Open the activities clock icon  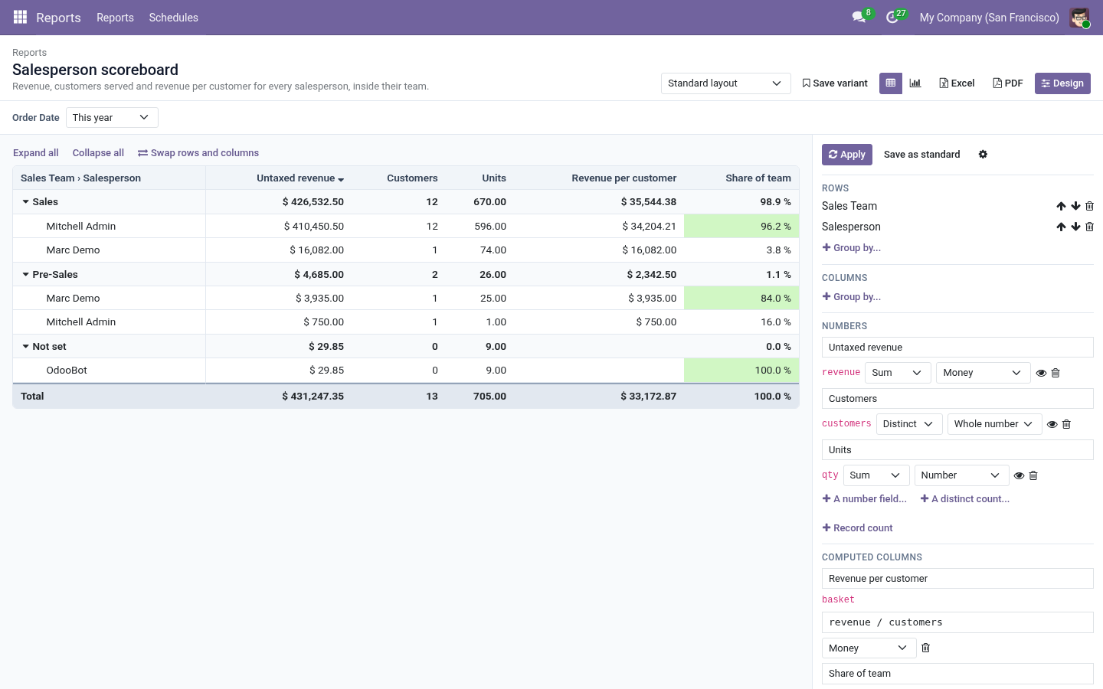(892, 17)
